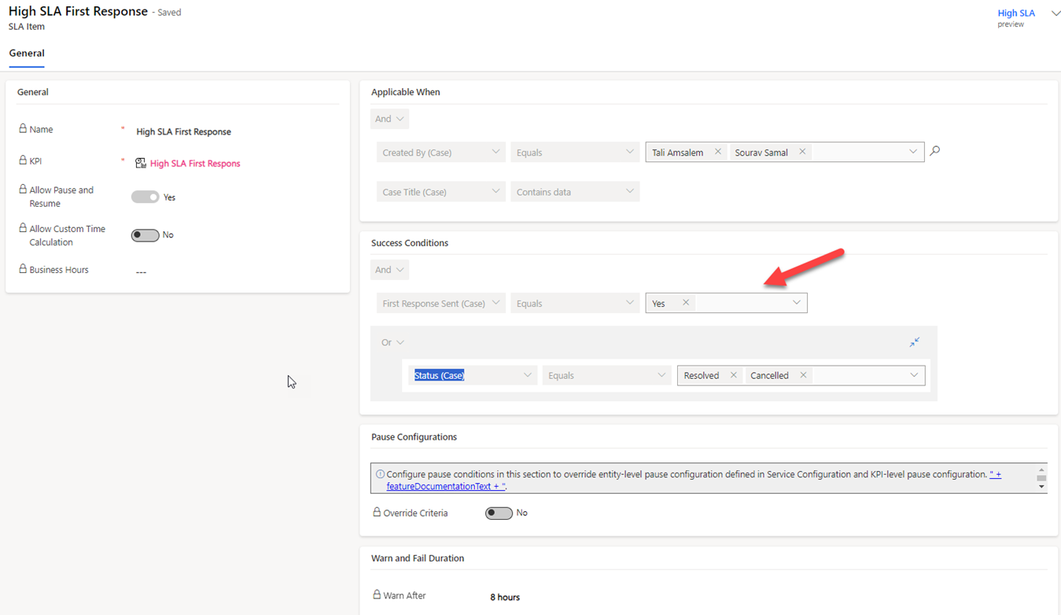Open the Created By (Case) field dropdown
Image resolution: width=1061 pixels, height=615 pixels.
pos(440,152)
